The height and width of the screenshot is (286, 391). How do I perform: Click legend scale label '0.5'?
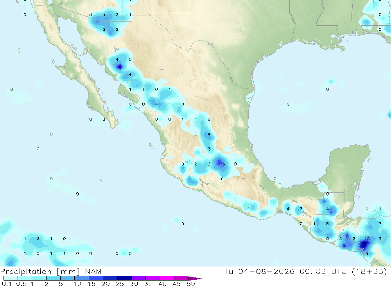coord(21,284)
